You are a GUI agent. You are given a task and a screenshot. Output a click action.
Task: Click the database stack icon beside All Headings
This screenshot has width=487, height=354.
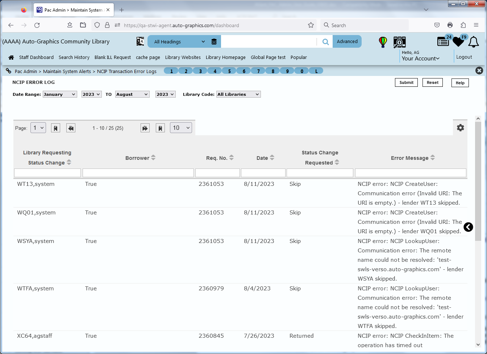(214, 42)
